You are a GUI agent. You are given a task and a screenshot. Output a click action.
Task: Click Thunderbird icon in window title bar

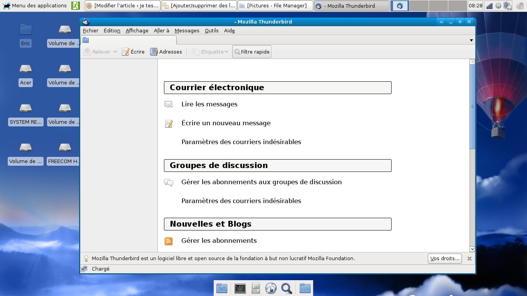point(86,22)
